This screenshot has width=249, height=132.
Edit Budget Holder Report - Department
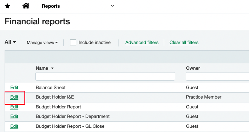[14, 117]
